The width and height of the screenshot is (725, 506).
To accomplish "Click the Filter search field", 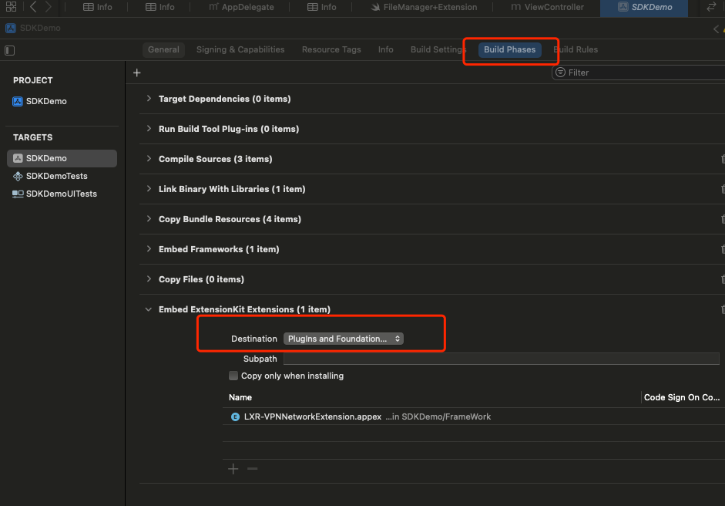I will click(x=639, y=73).
